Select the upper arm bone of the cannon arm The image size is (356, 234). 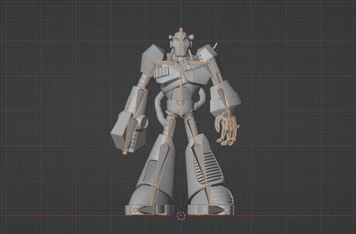[149, 74]
